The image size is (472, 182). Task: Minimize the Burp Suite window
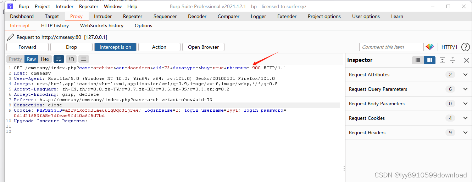click(x=432, y=6)
